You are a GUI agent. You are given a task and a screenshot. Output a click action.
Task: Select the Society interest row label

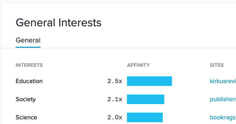point(26,99)
